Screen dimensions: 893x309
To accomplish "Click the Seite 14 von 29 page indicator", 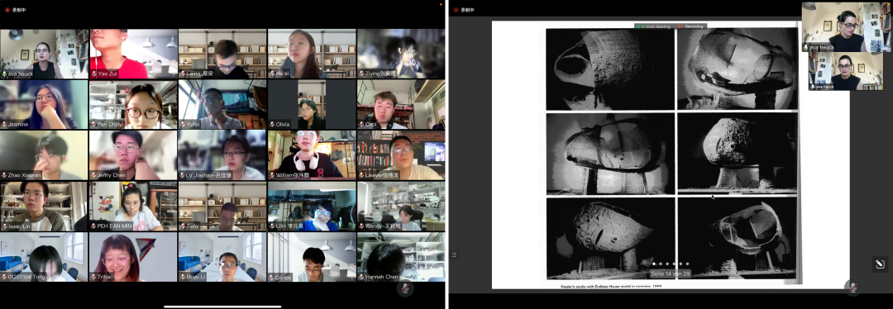I will [x=671, y=273].
